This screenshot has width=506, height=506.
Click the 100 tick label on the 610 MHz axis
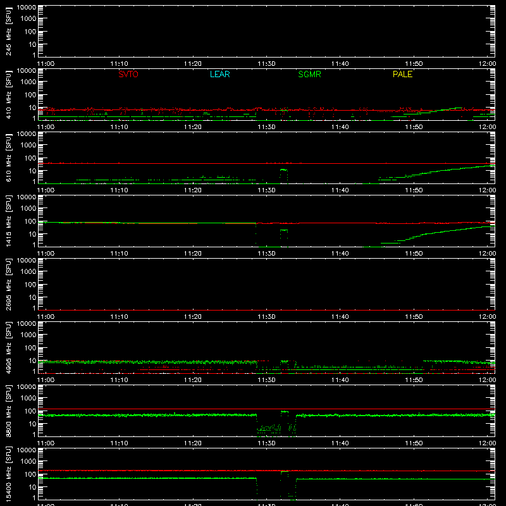point(30,157)
